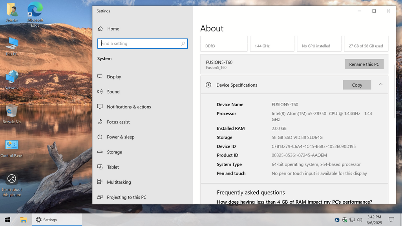The height and width of the screenshot is (226, 402).
Task: Click the No GPU installed card
Action: (x=319, y=44)
